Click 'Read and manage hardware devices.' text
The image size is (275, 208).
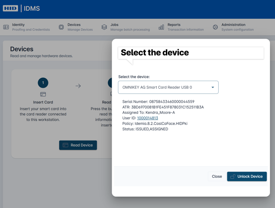click(x=41, y=56)
